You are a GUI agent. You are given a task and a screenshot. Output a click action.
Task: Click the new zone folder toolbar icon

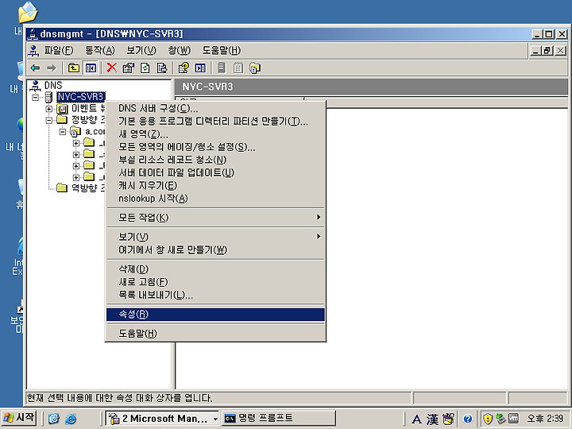tap(255, 68)
